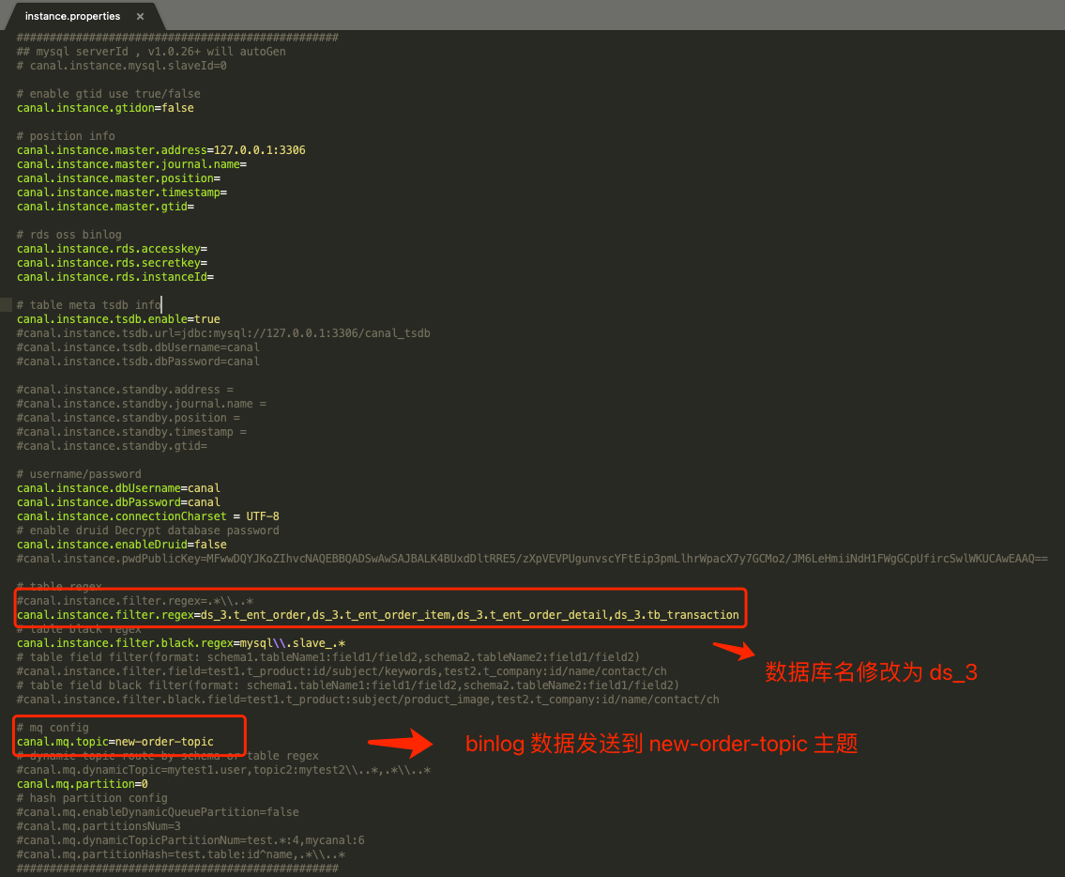Click the gutter marker beside table meta tsdb line
The height and width of the screenshot is (877, 1065).
[x=6, y=305]
